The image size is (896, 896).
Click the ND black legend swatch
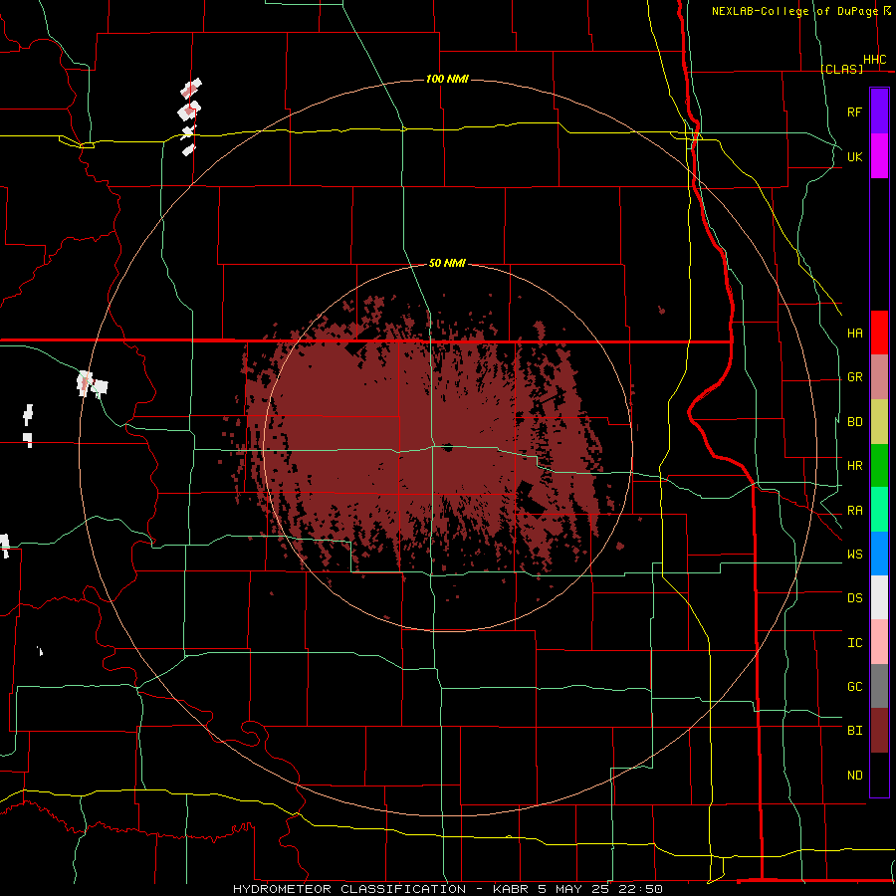point(879,775)
